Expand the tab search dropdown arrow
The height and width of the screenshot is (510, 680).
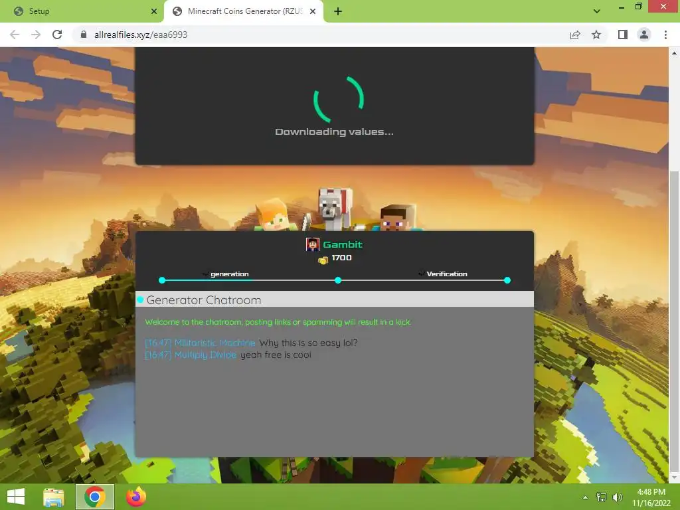click(597, 11)
